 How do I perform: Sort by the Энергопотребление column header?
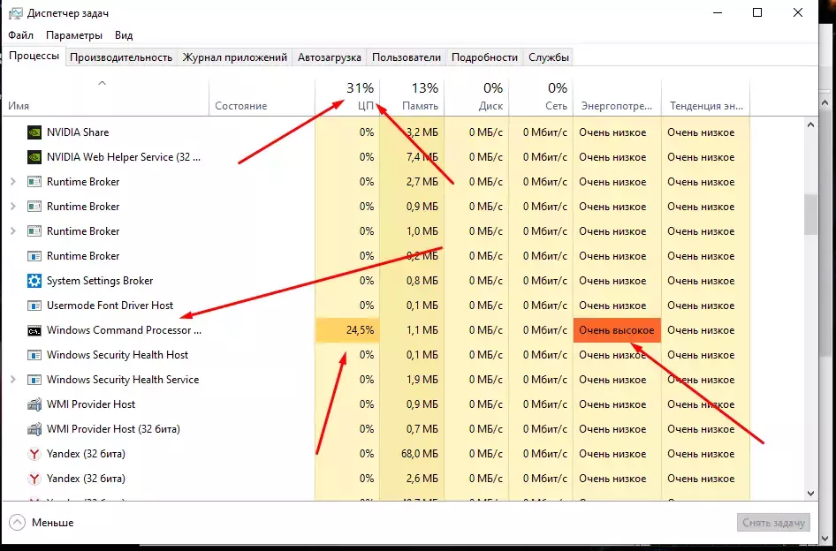[x=617, y=97]
